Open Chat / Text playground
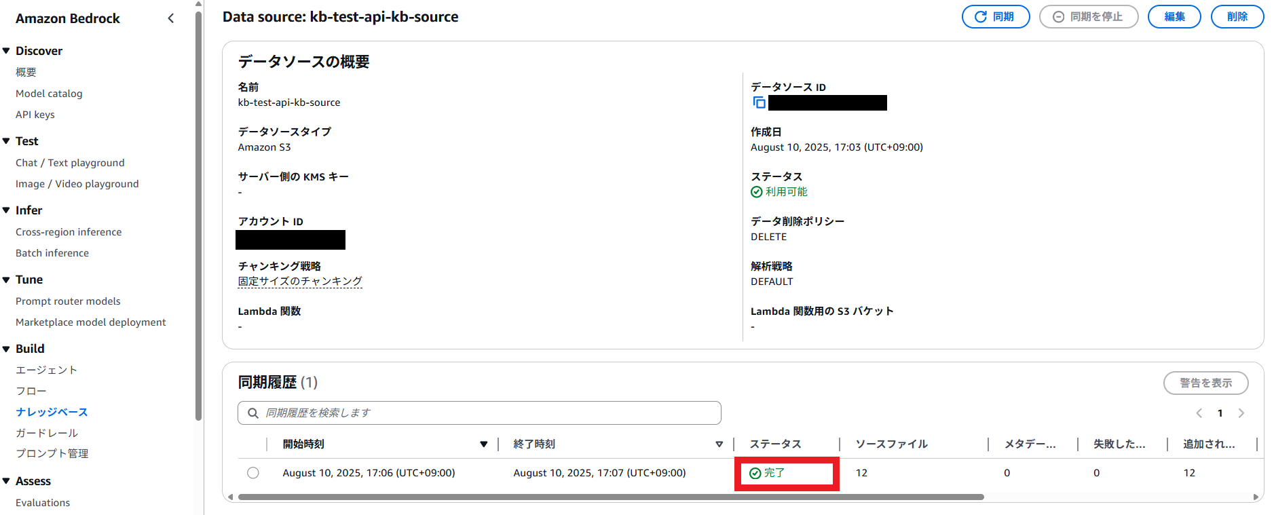The height and width of the screenshot is (515, 1274). point(70,163)
